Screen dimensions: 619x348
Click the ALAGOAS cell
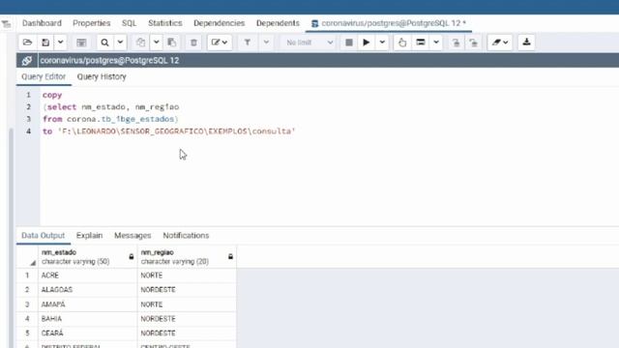(88, 290)
